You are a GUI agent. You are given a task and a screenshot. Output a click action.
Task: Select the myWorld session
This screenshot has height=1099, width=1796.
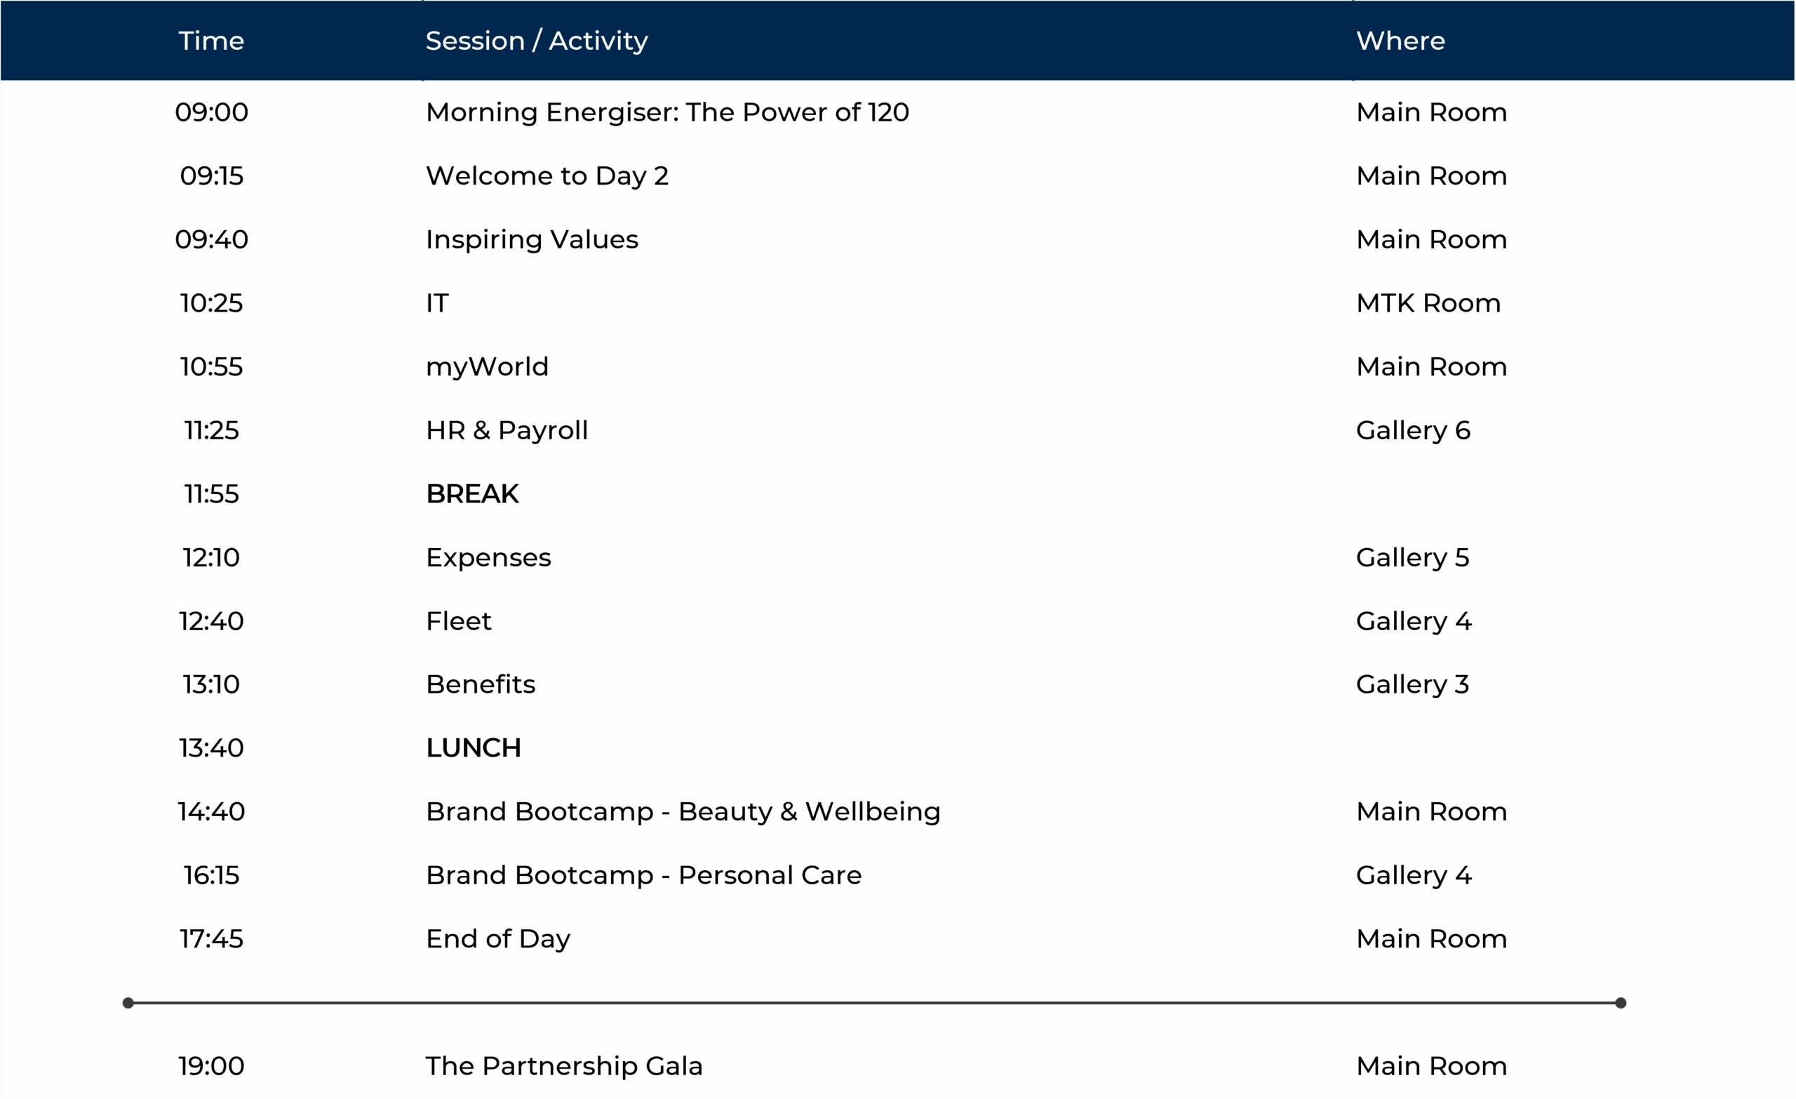pyautogui.click(x=486, y=366)
